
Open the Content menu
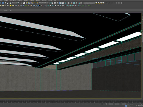point(50,1)
